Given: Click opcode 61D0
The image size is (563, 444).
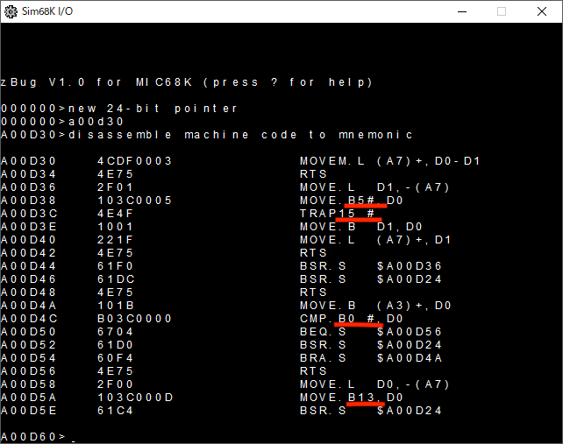Looking at the screenshot, I should point(115,345).
